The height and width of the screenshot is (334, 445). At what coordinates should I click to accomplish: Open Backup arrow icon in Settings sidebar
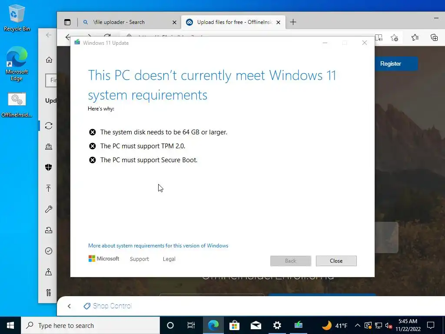click(49, 188)
